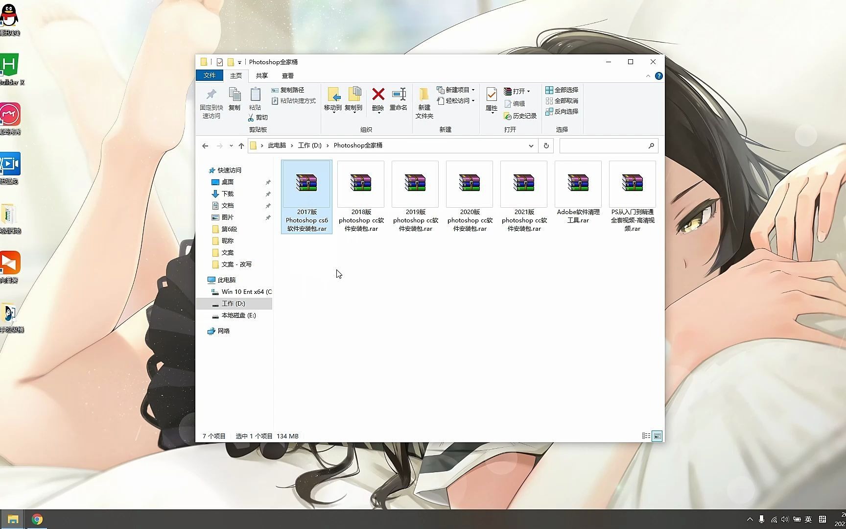Expand the Delete dropdown arrow
Viewport: 846px width, 529px height.
pos(378,113)
